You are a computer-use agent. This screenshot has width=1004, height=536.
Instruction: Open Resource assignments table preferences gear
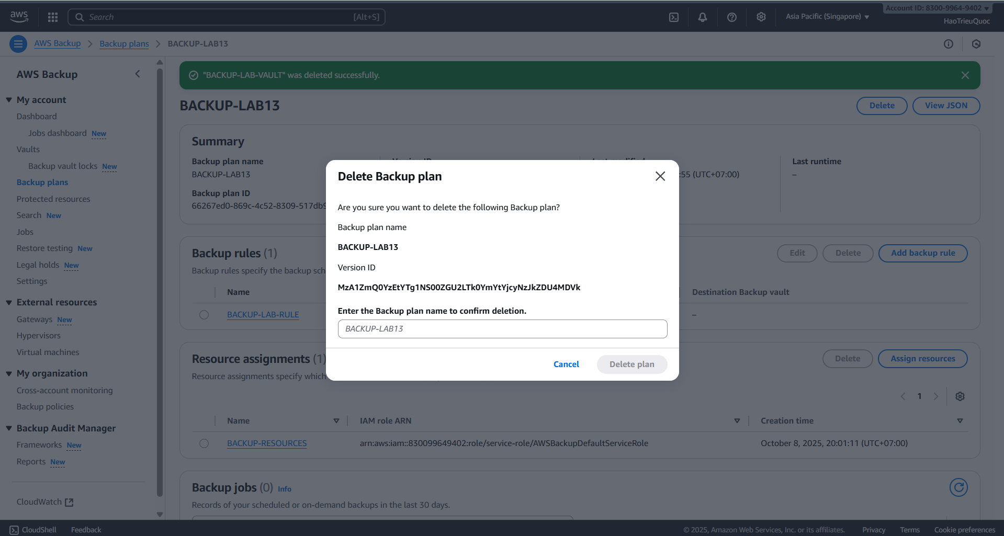click(960, 396)
